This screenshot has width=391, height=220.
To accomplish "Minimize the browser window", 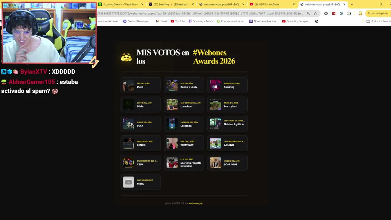I will pos(371,4).
